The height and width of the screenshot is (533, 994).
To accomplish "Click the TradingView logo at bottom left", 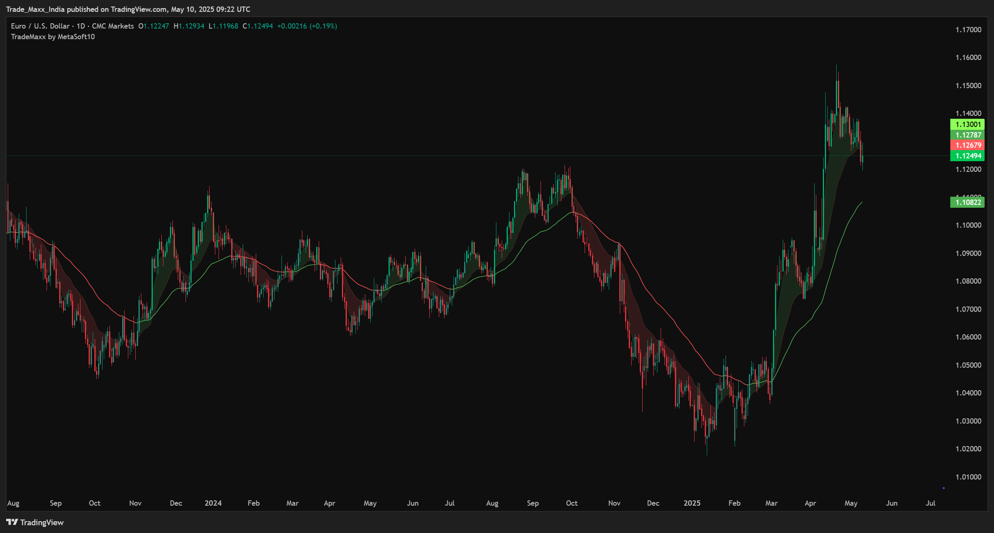I will click(35, 522).
